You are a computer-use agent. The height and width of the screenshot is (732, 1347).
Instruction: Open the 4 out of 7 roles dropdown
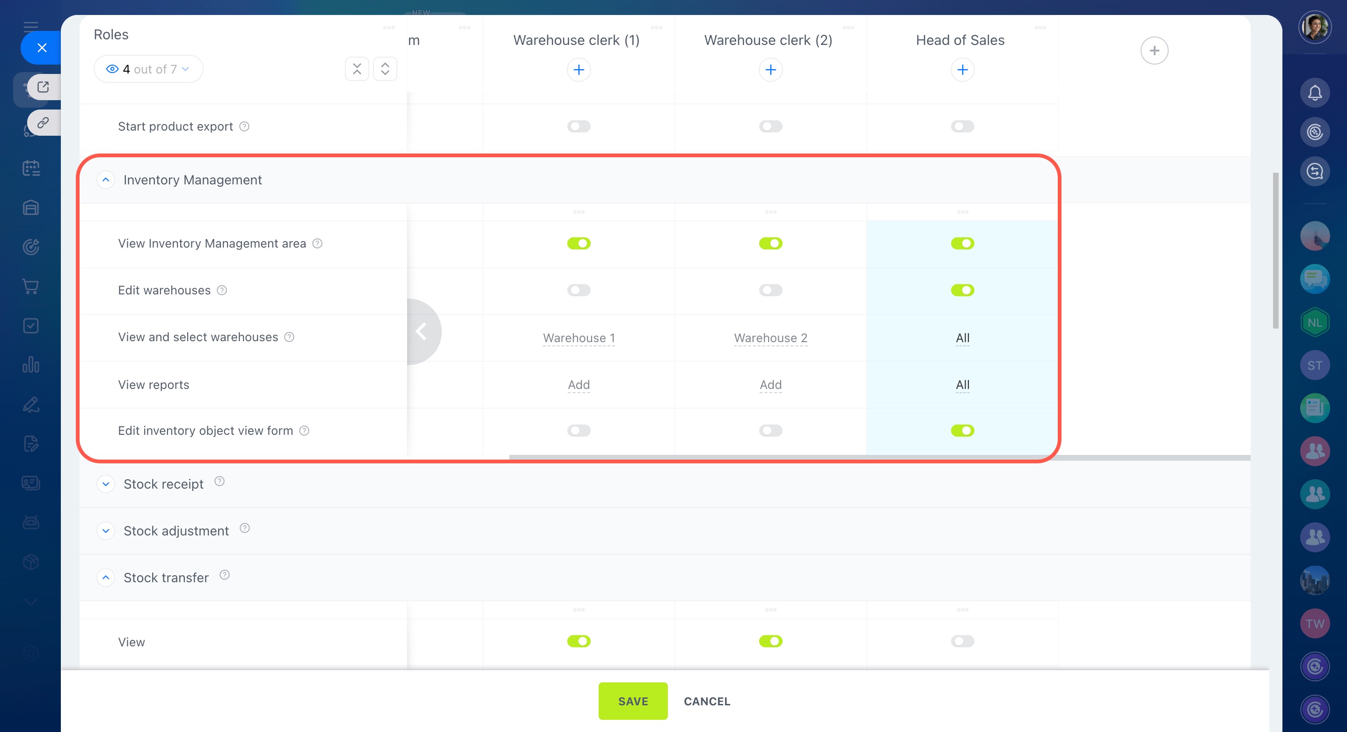pyautogui.click(x=148, y=69)
